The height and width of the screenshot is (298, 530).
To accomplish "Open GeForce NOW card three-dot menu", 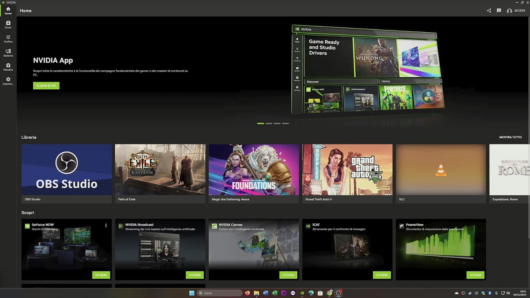I will coord(106,226).
